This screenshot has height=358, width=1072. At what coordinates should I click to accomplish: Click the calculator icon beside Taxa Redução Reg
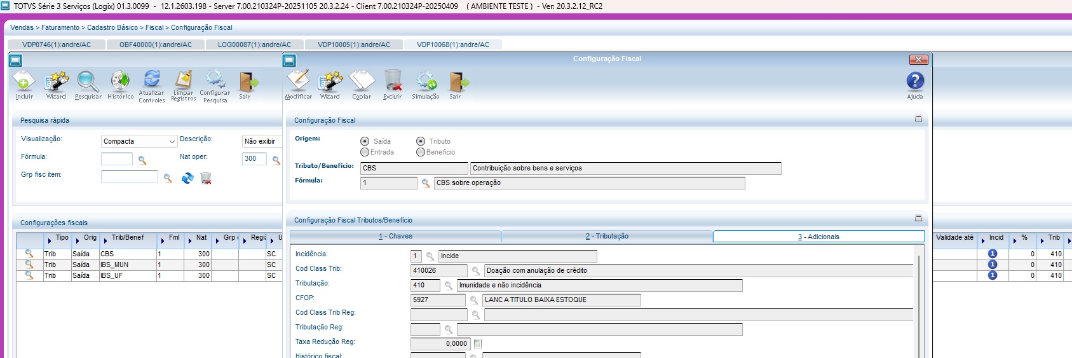478,344
